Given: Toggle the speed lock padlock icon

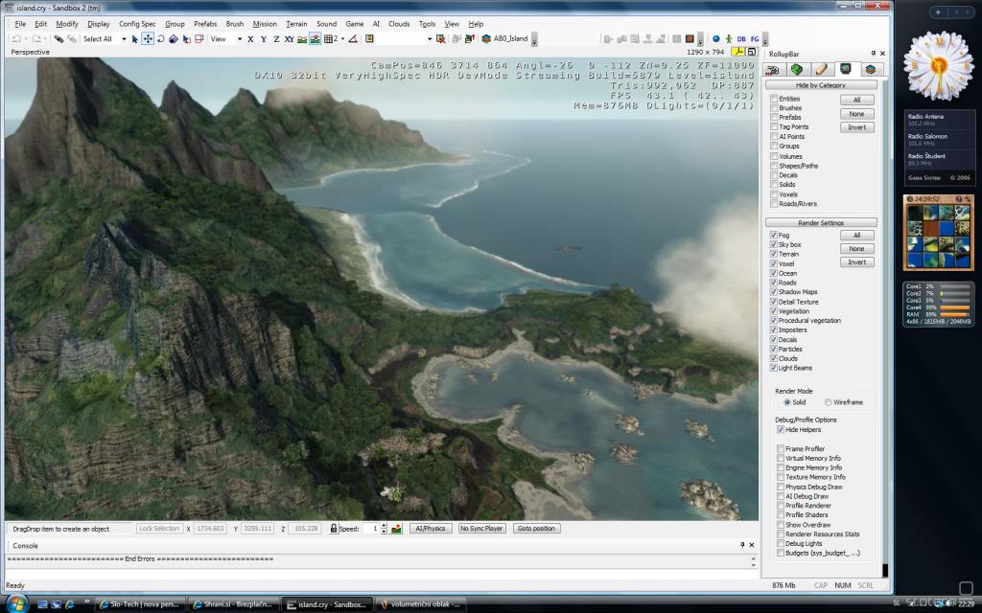Looking at the screenshot, I should [x=334, y=529].
